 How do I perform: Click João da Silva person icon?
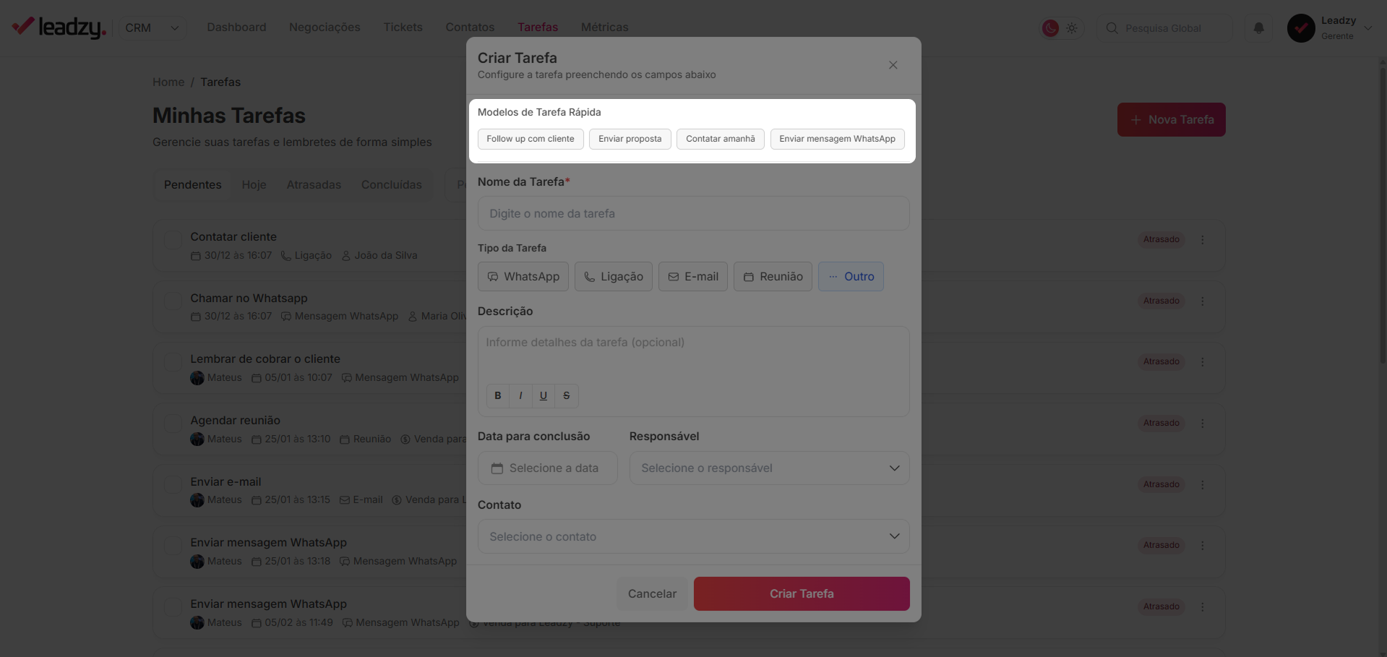tap(345, 256)
